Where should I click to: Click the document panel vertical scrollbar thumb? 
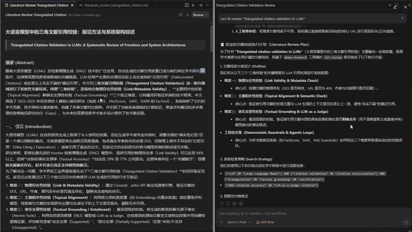point(212,39)
